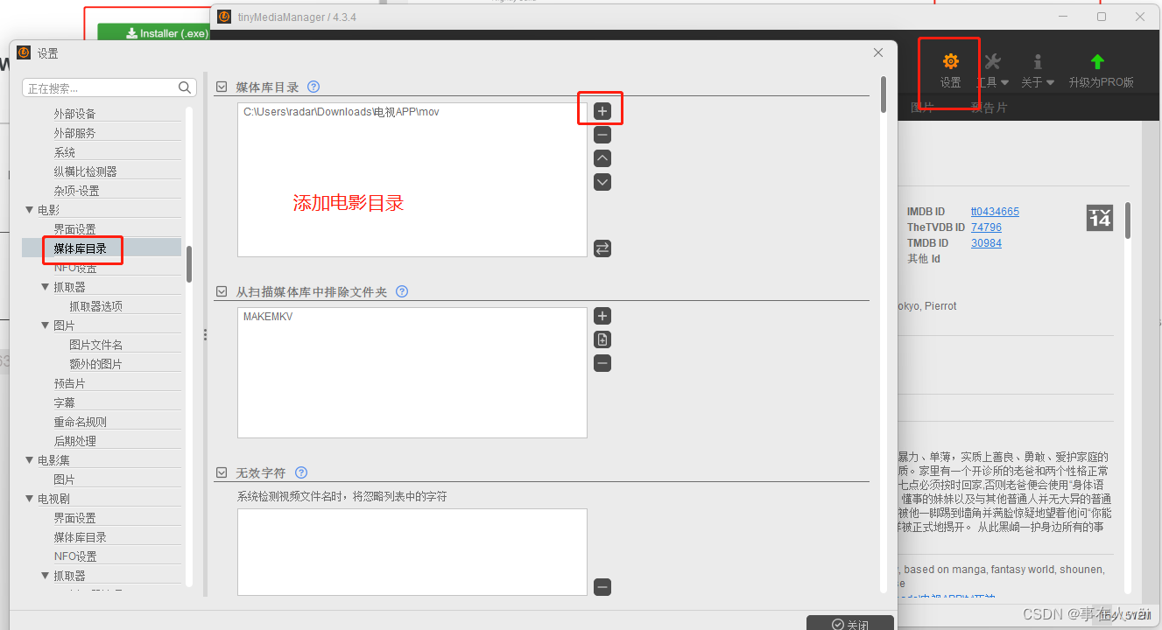Open 后期处理 settings page
Viewport: 1162px width, 630px height.
[74, 441]
